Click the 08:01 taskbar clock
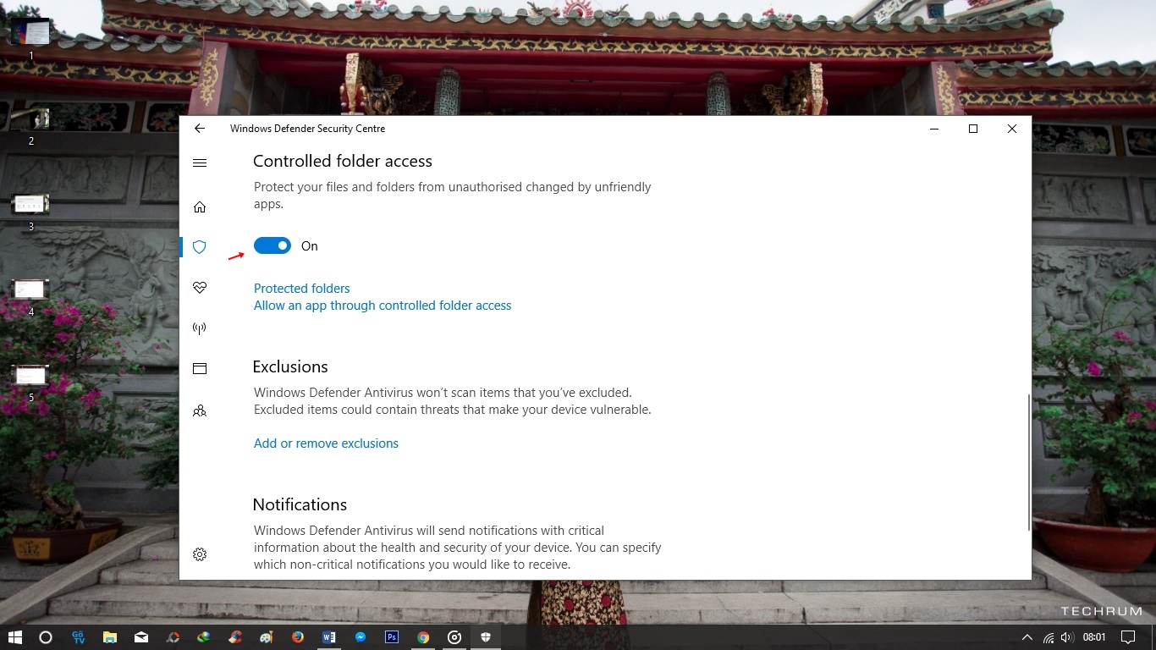Image resolution: width=1156 pixels, height=650 pixels. 1095,637
